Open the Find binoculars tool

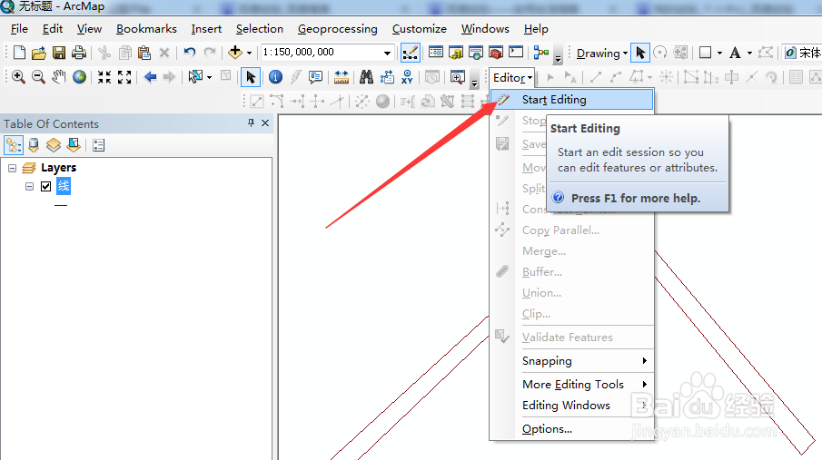point(366,77)
